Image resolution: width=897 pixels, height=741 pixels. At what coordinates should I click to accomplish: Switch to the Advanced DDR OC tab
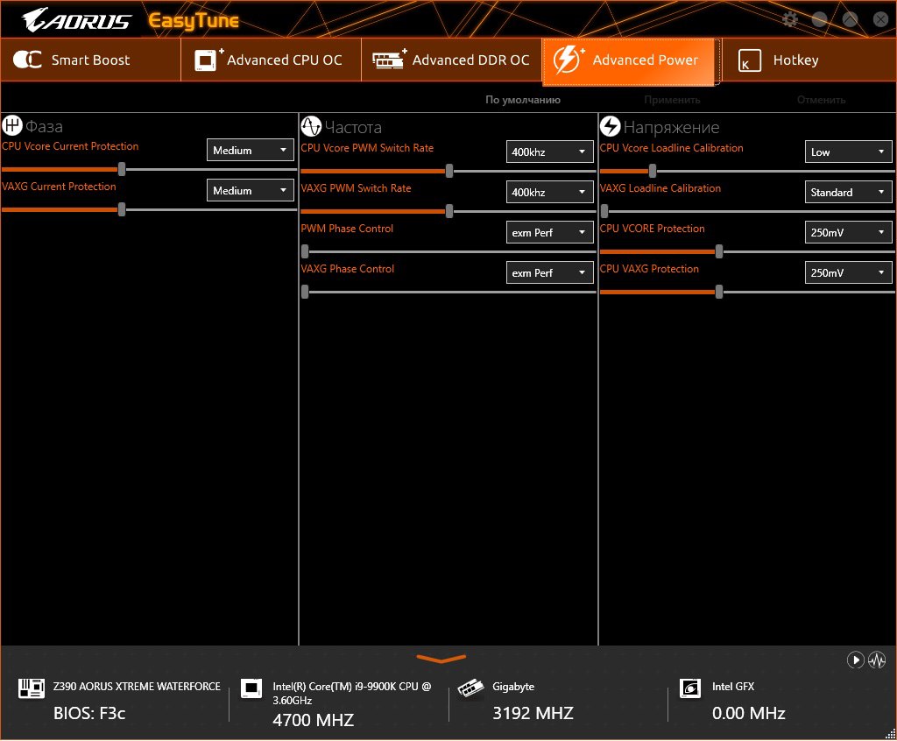(452, 60)
